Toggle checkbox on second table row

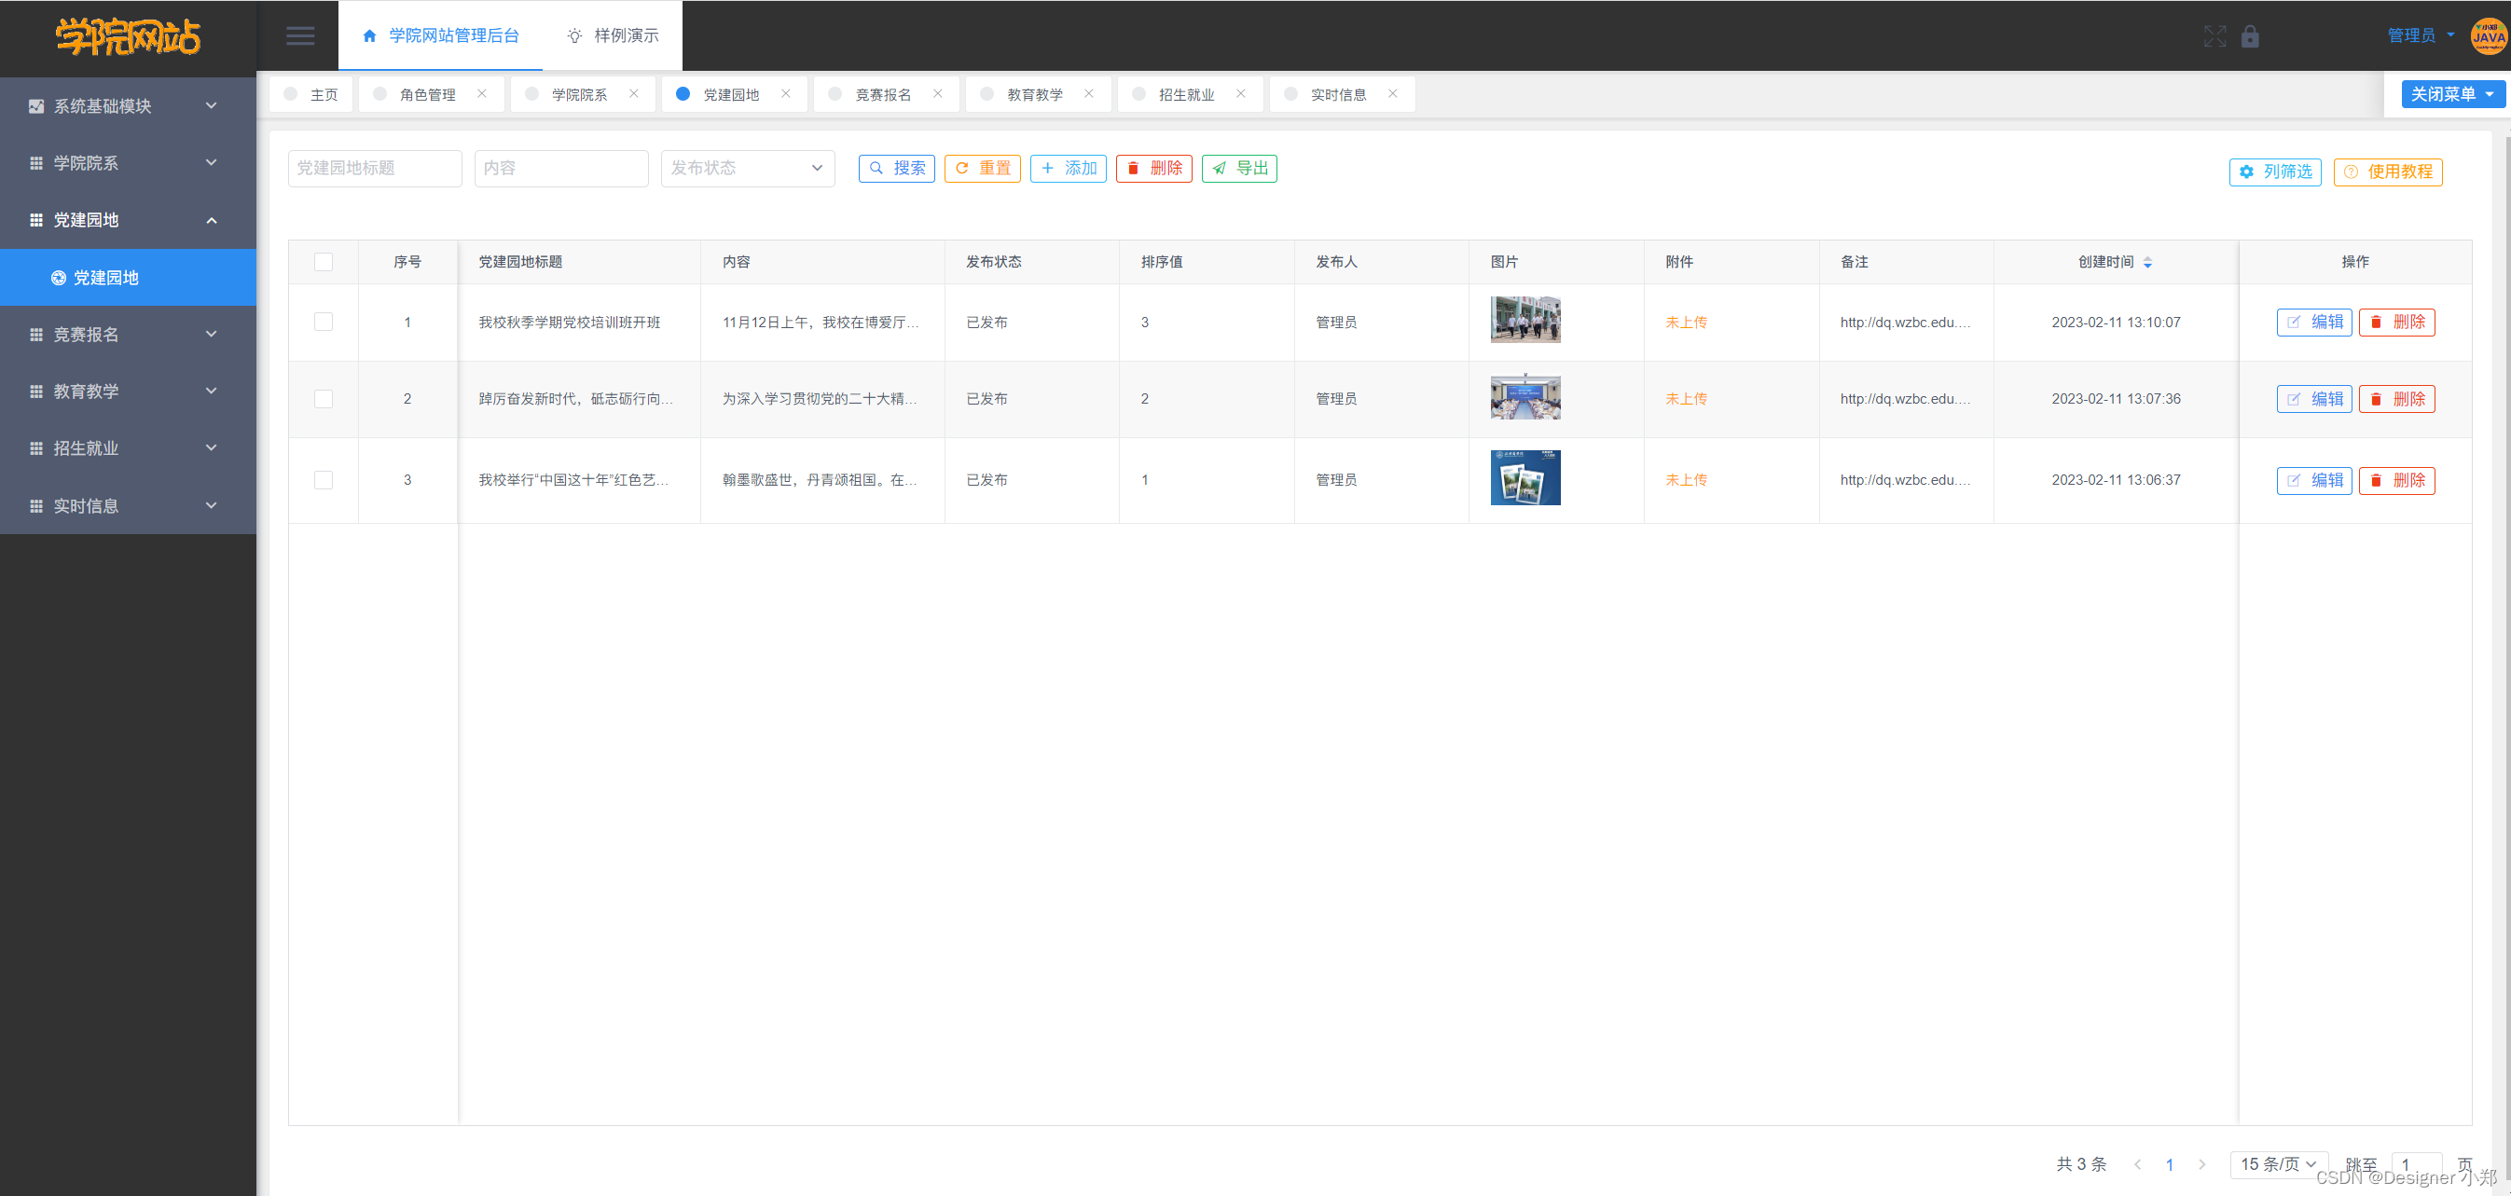324,399
